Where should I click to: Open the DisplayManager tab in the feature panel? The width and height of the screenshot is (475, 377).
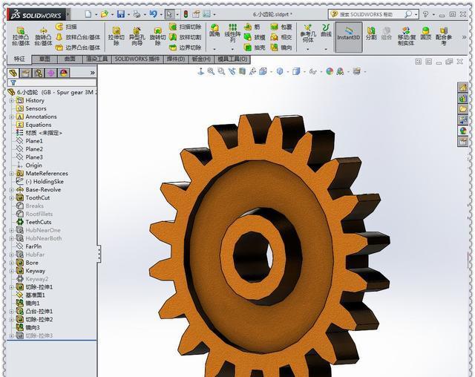click(x=64, y=73)
